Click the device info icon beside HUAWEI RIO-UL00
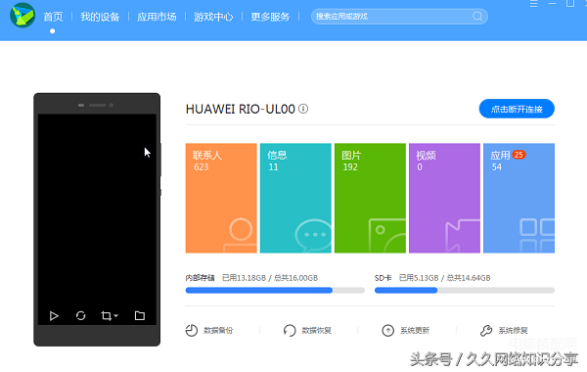 303,109
